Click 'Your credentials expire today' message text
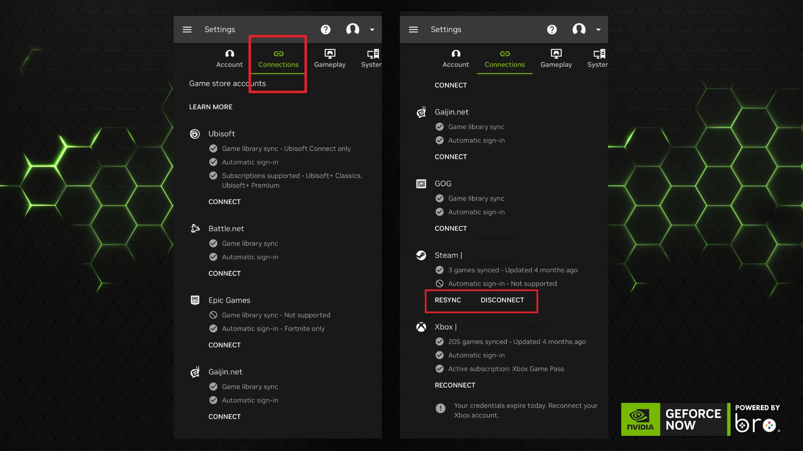Image resolution: width=803 pixels, height=451 pixels. click(526, 410)
